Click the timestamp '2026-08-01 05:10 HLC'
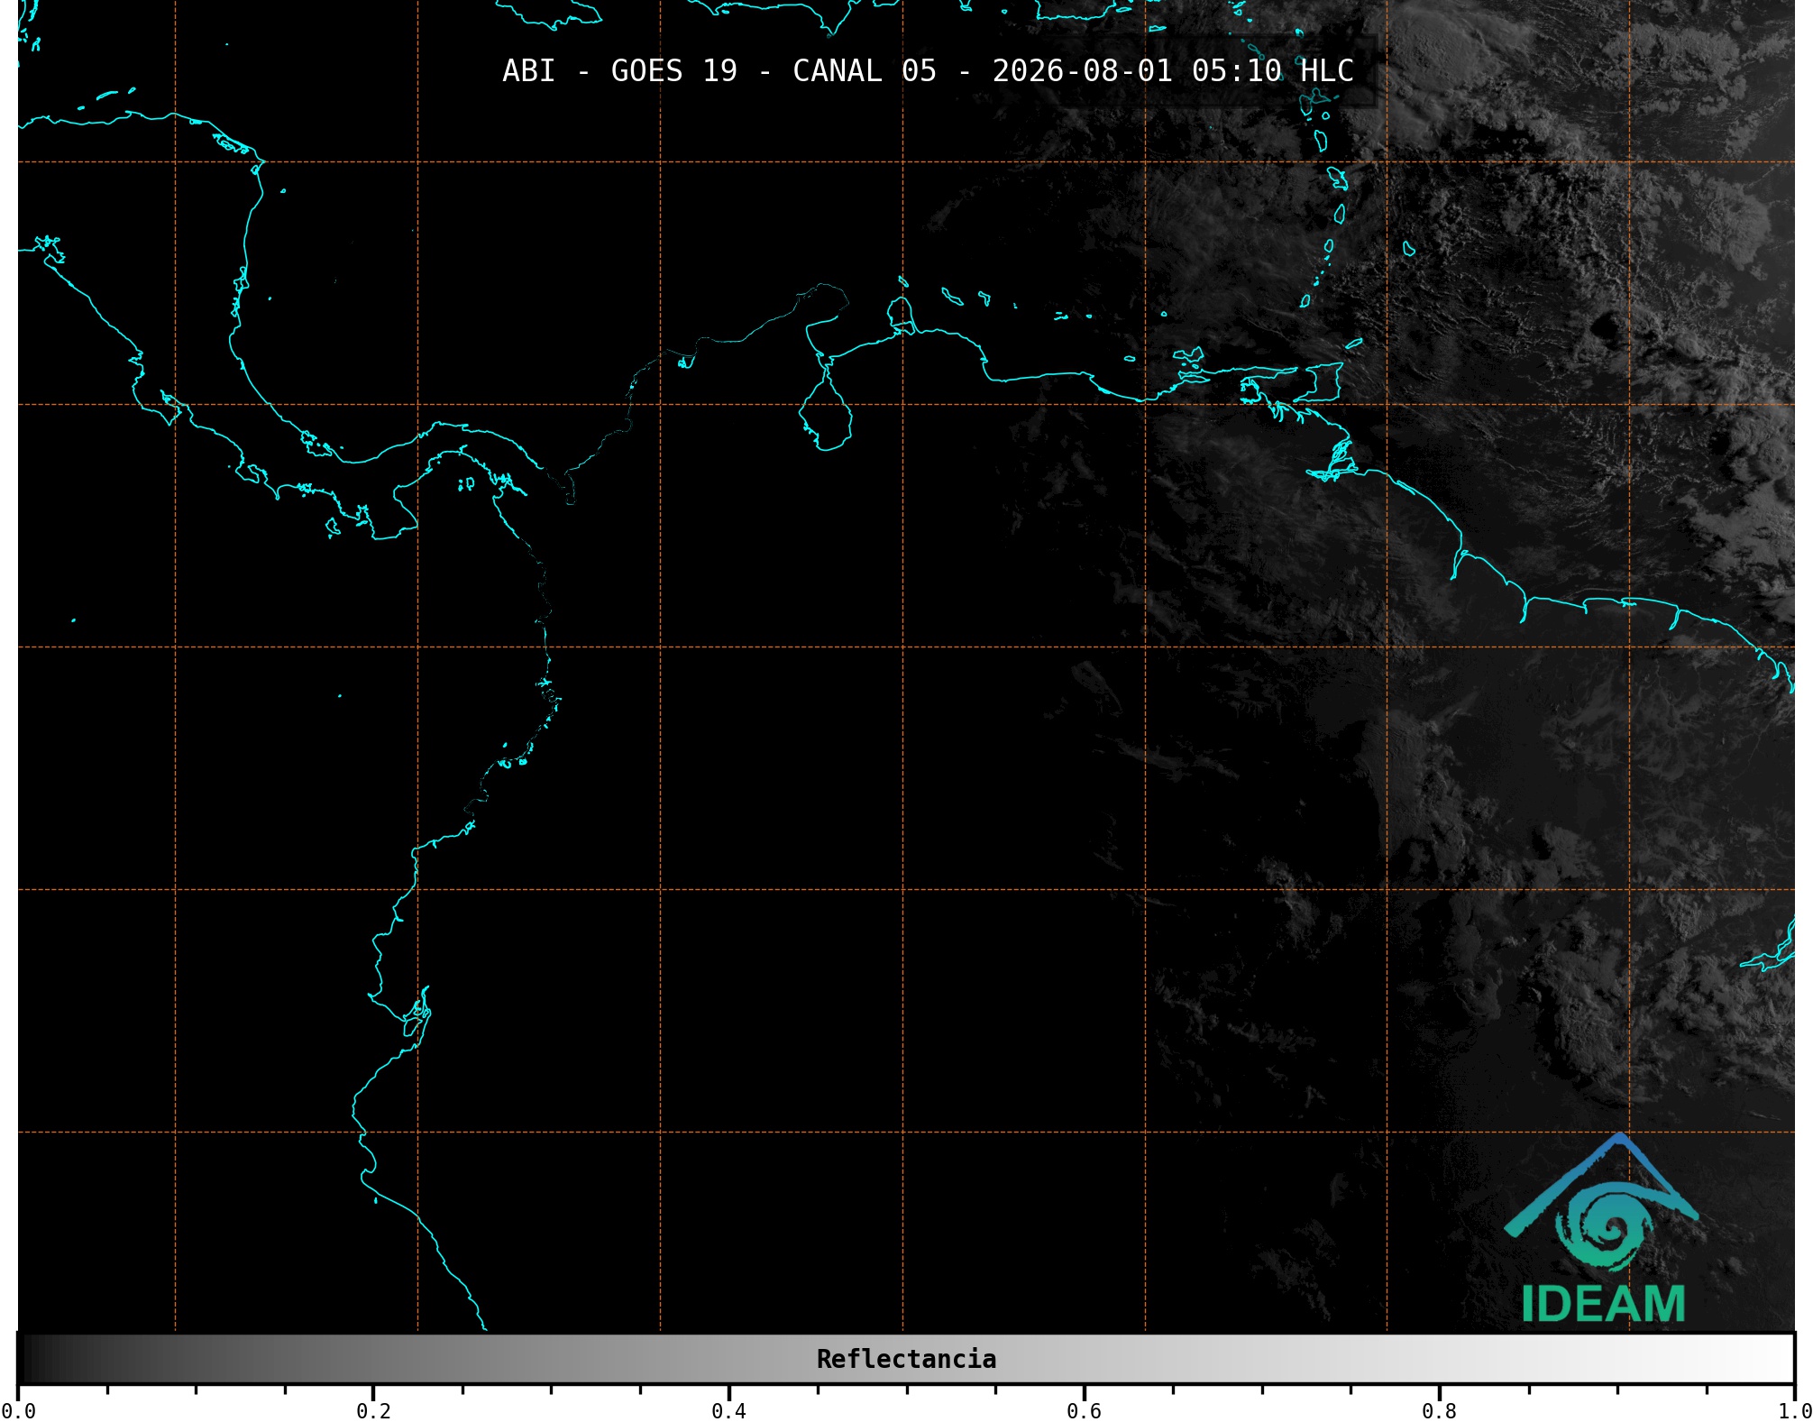 1173,71
